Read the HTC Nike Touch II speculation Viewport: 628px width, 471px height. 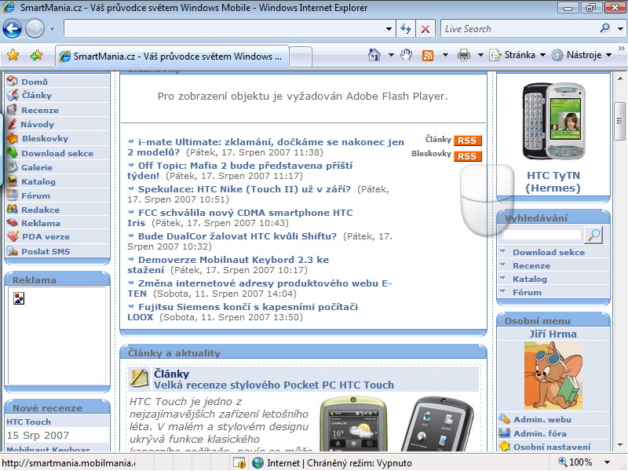click(x=244, y=189)
